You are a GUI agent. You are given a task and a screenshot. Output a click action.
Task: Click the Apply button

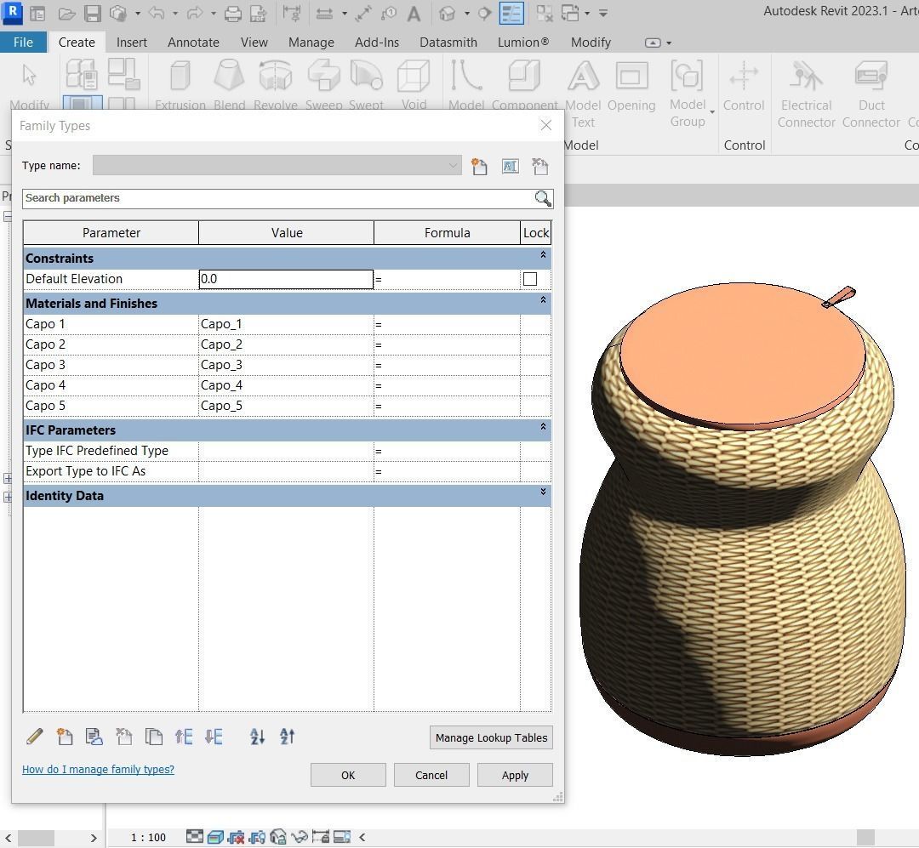tap(515, 775)
